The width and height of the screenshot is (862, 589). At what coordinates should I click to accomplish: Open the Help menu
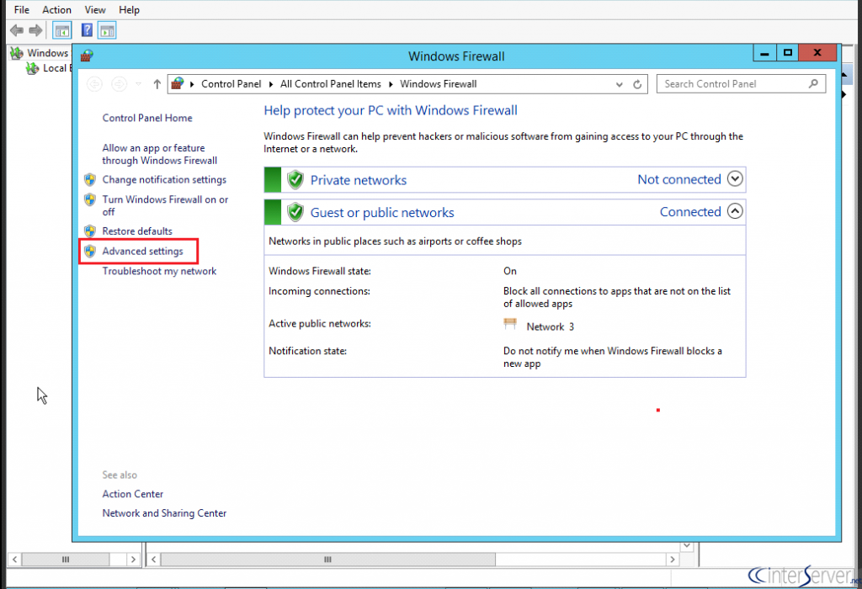point(129,10)
